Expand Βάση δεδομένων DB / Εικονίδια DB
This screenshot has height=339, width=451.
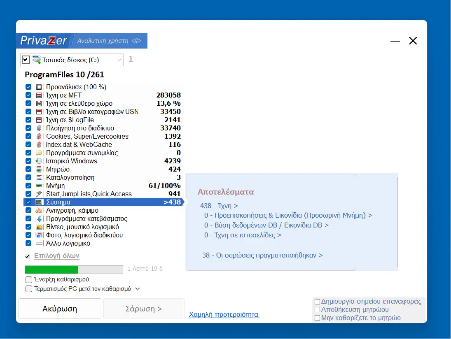click(x=266, y=225)
